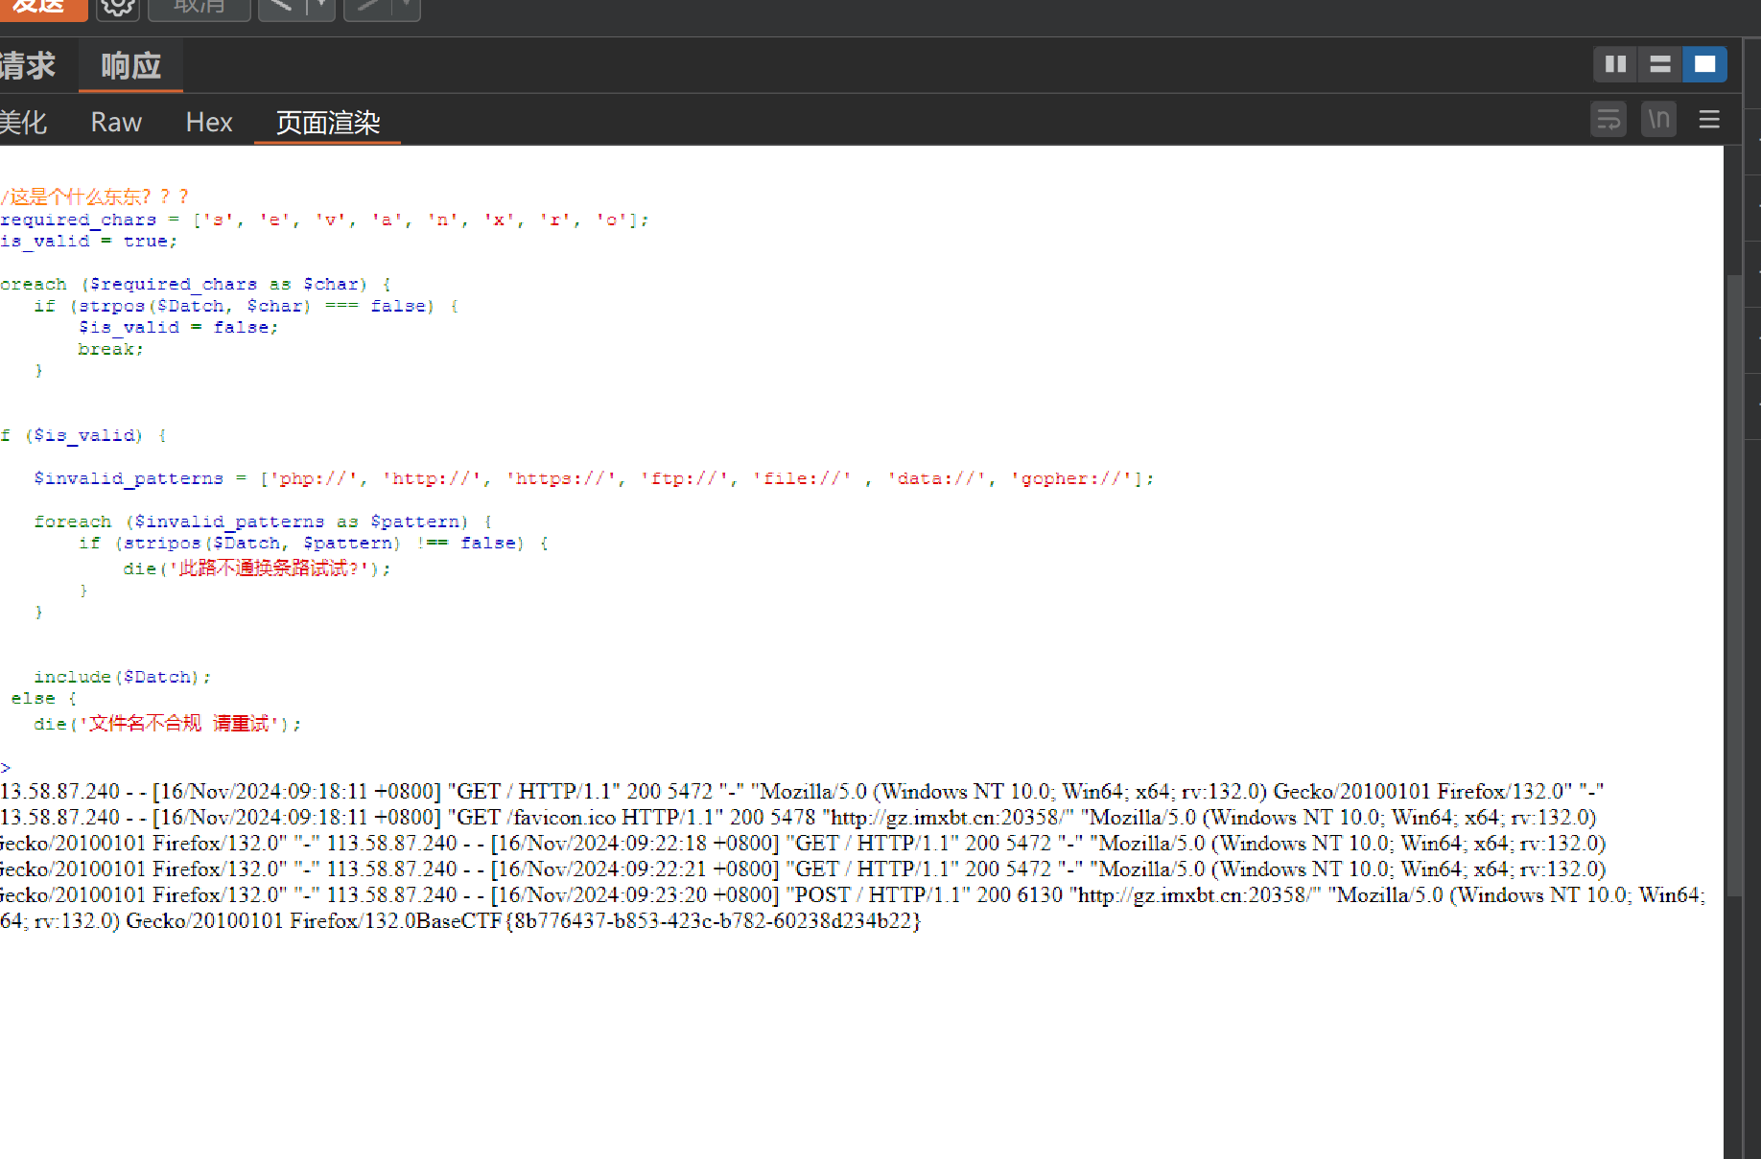Click the $invalid_patterns array line
The image size is (1761, 1159).
[x=594, y=478]
